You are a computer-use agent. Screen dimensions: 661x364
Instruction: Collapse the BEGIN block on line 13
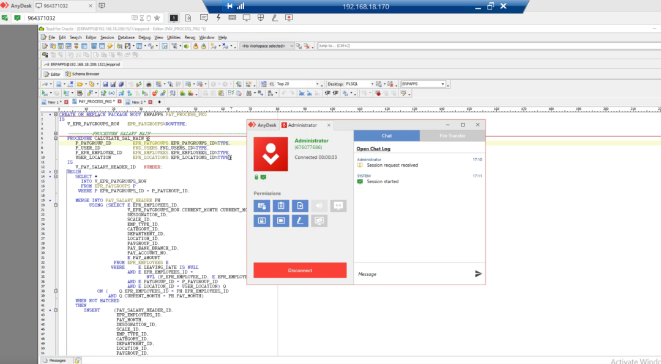tap(56, 172)
